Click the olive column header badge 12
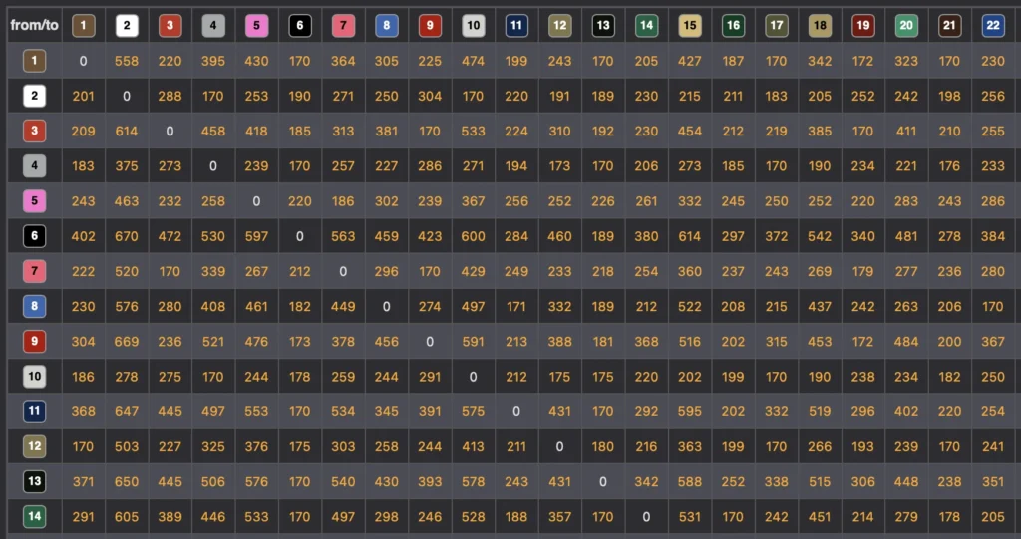The image size is (1021, 539). (559, 25)
